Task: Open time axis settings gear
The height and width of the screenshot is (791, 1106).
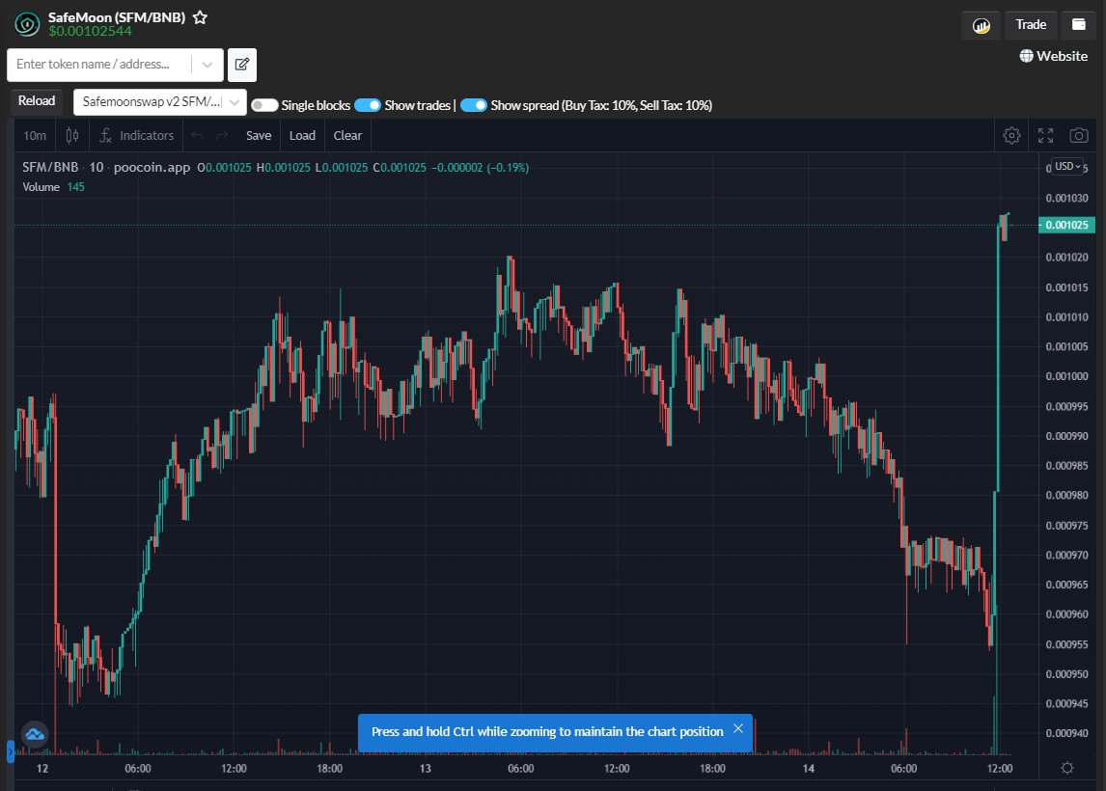Action: [x=1067, y=768]
